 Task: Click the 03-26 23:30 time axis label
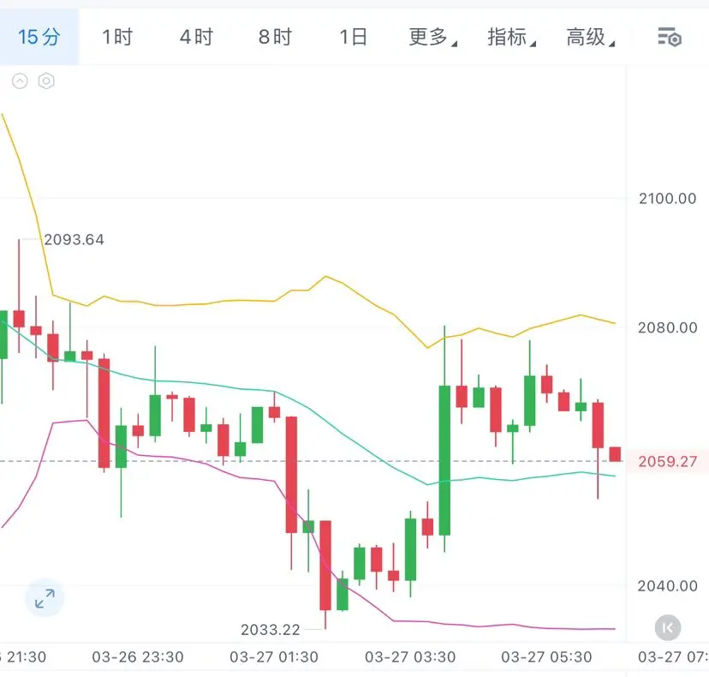click(137, 657)
